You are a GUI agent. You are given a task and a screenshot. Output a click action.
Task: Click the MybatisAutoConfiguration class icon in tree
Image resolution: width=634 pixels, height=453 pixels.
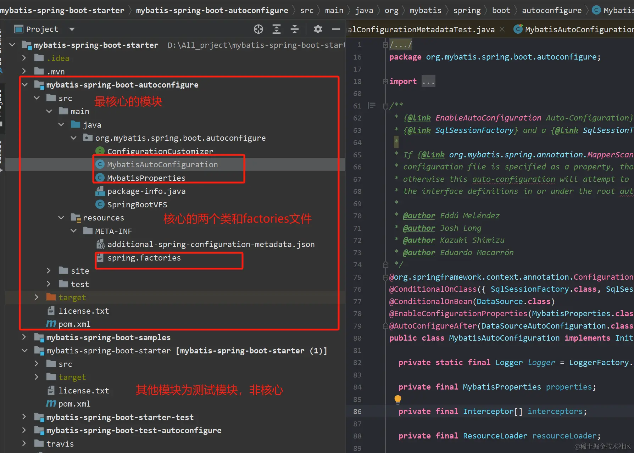(x=100, y=164)
